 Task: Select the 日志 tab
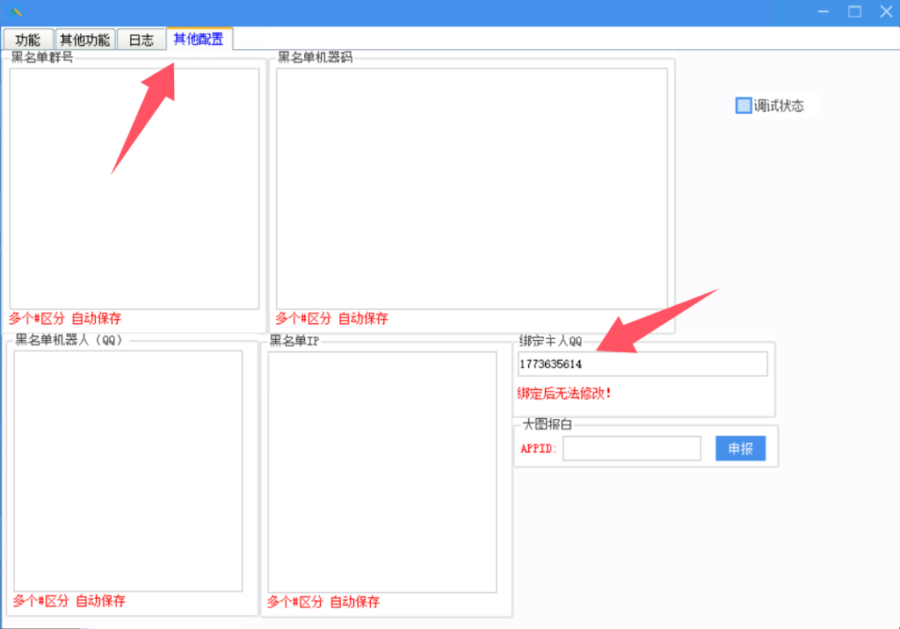(x=141, y=40)
